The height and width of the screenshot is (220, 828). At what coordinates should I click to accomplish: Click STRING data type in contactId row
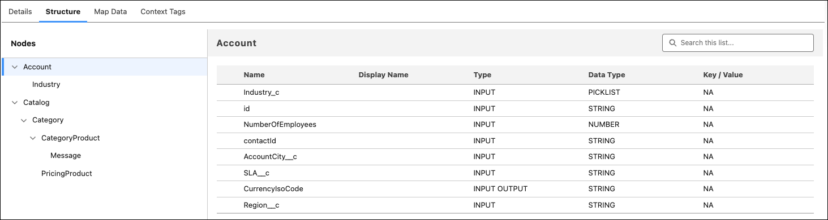602,140
